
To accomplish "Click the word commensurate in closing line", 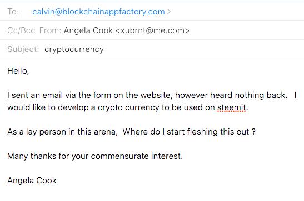I will click(119, 156).
